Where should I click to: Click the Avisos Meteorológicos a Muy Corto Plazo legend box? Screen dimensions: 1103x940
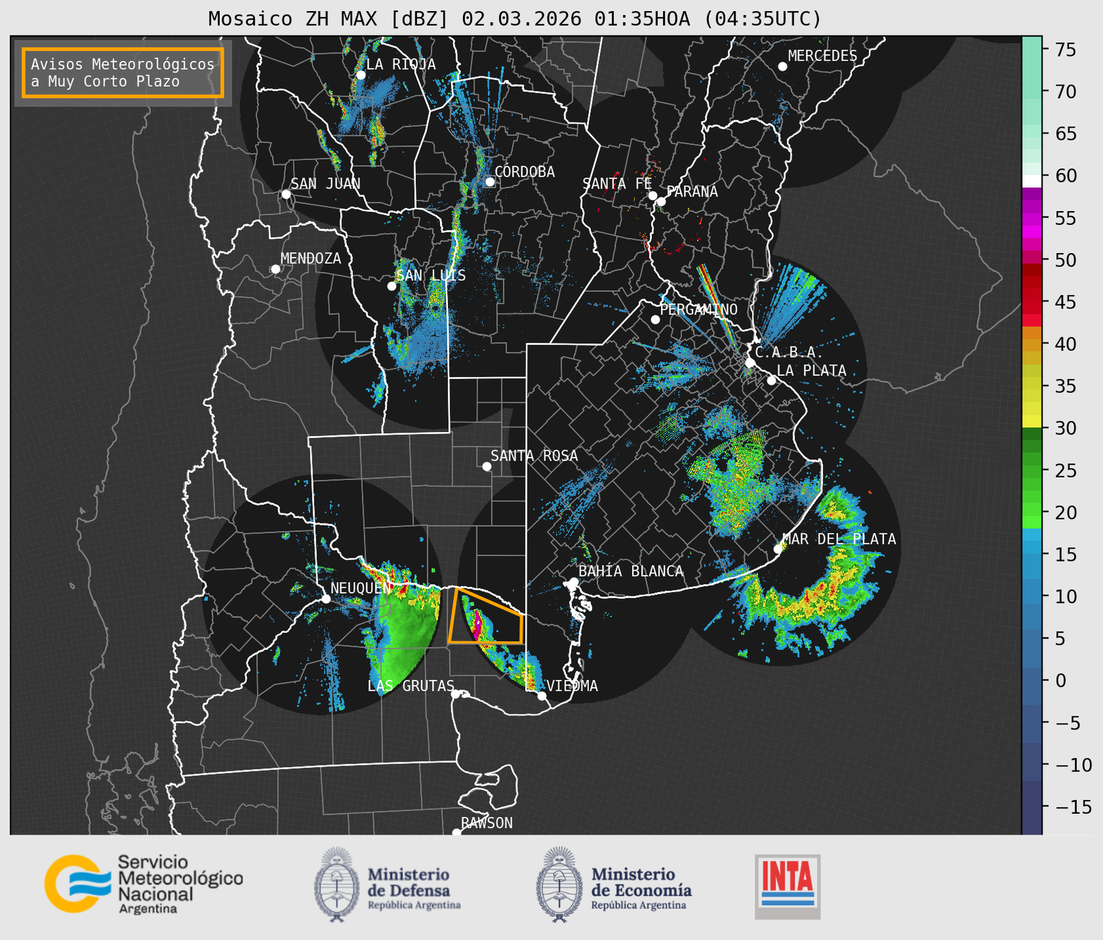point(123,73)
